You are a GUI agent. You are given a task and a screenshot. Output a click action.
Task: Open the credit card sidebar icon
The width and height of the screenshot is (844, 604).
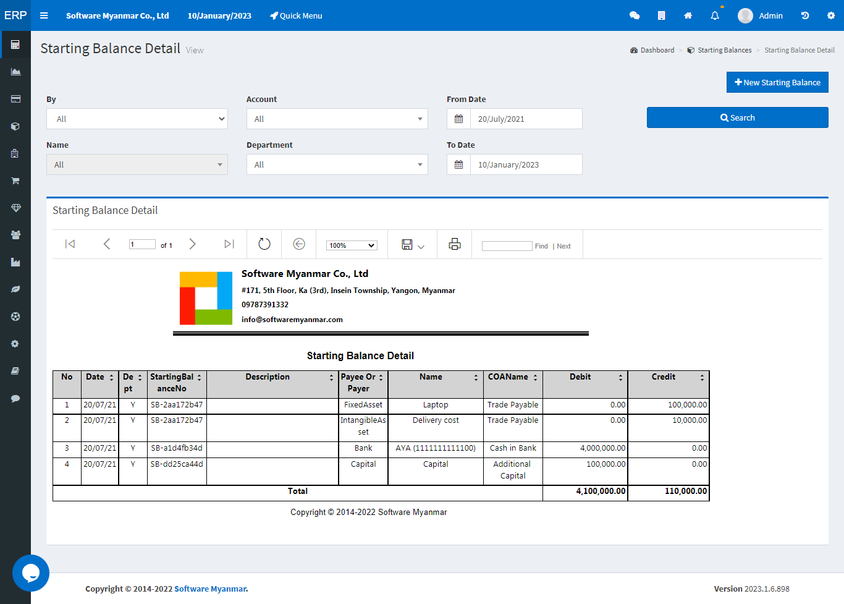(15, 99)
